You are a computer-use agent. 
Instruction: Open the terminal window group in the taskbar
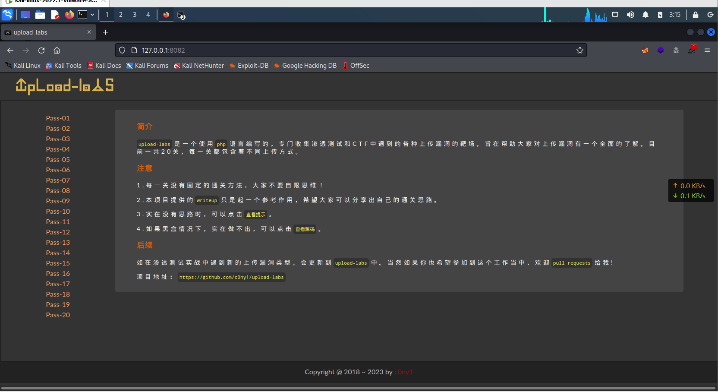[181, 15]
